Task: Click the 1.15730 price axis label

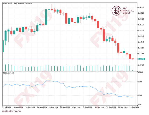Action: tap(141, 25)
